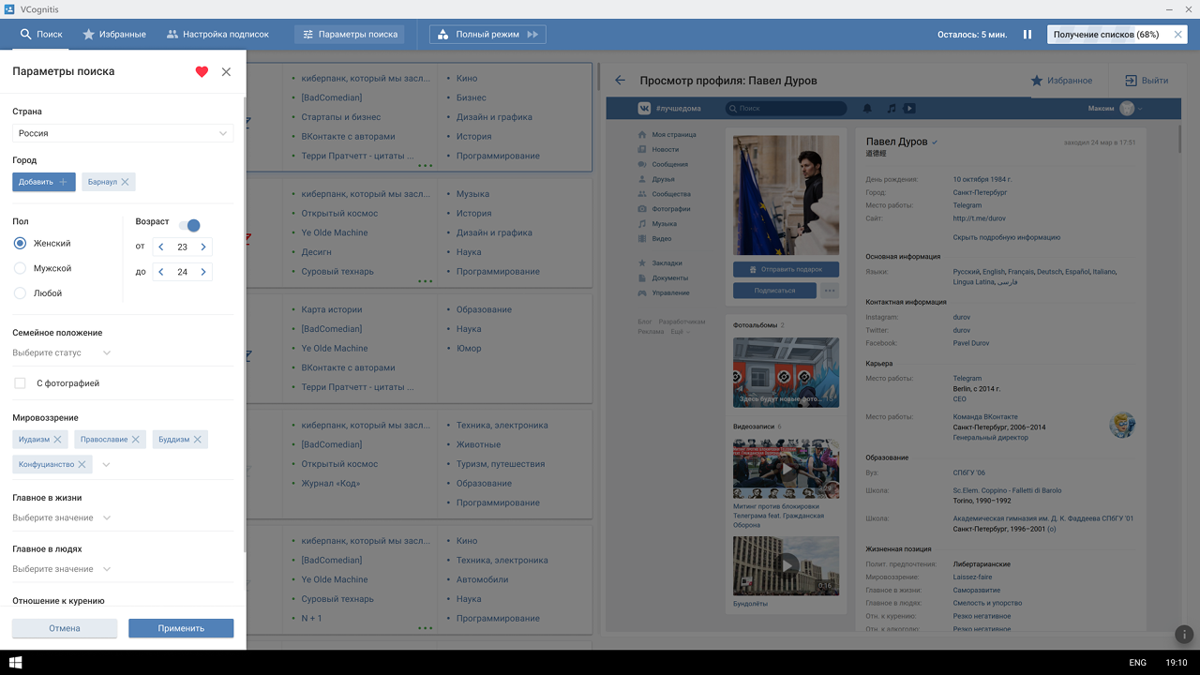Switch to the Избранные tab
The width and height of the screenshot is (1200, 675).
click(x=114, y=35)
